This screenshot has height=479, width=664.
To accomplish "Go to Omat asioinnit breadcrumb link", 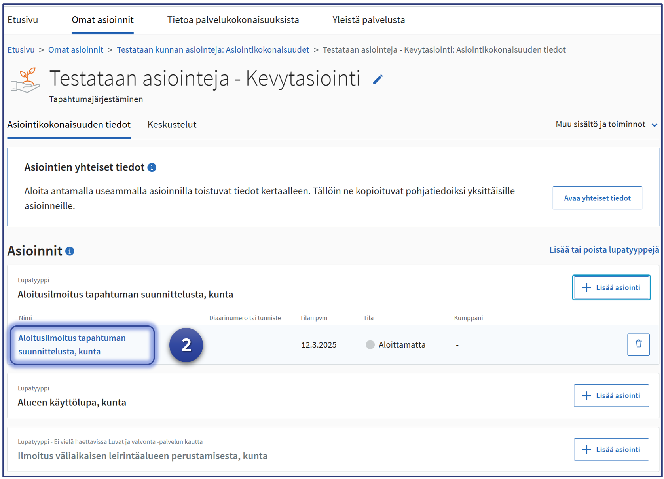I will tap(76, 50).
